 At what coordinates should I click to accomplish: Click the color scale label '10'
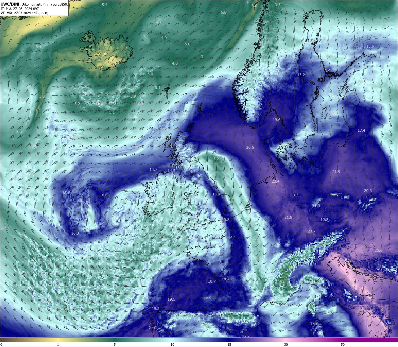(172, 345)
